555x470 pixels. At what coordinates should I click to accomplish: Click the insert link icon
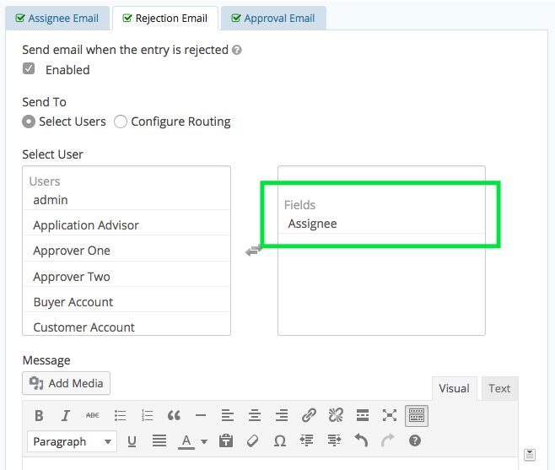pyautogui.click(x=309, y=415)
